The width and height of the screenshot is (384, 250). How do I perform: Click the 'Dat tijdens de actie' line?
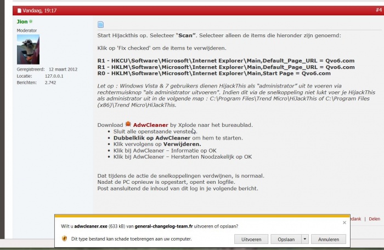(180, 176)
